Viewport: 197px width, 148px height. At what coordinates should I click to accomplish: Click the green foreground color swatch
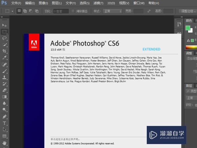click(188, 28)
